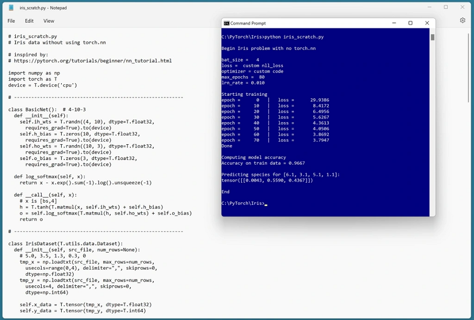The height and width of the screenshot is (320, 474).
Task: Click the Command Prompt title bar text
Action: tap(250, 23)
